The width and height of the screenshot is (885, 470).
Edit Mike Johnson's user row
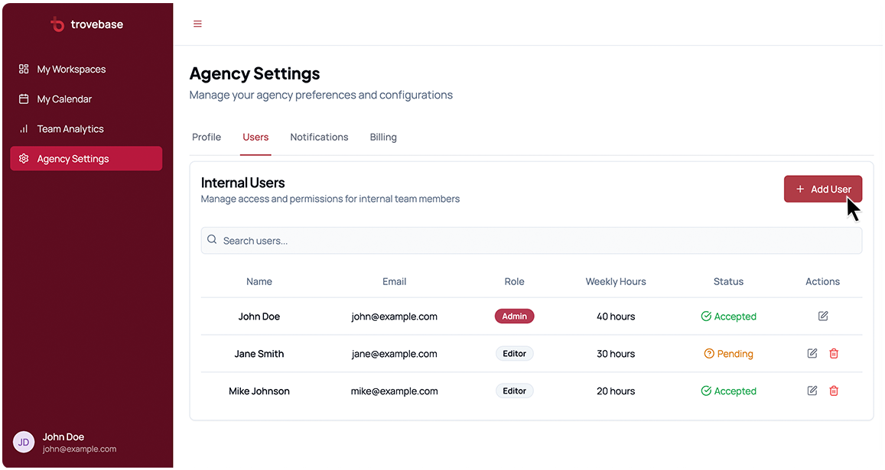tap(812, 391)
